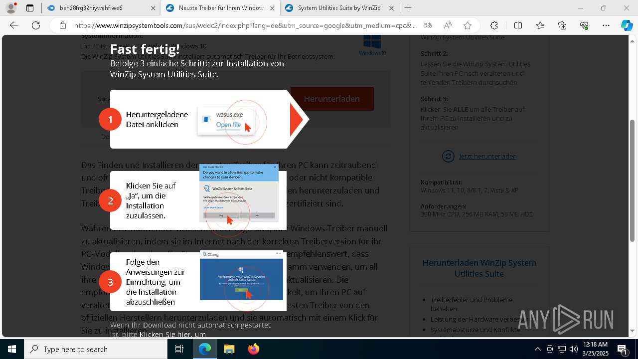The image size is (638, 359).
Task: Click the winzipsystemtools.com address bar
Action: coord(244,25)
